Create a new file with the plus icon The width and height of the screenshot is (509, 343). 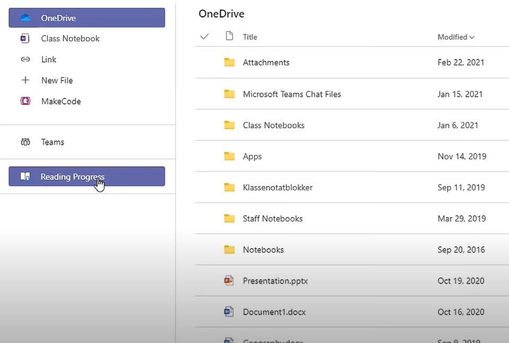pyautogui.click(x=25, y=80)
